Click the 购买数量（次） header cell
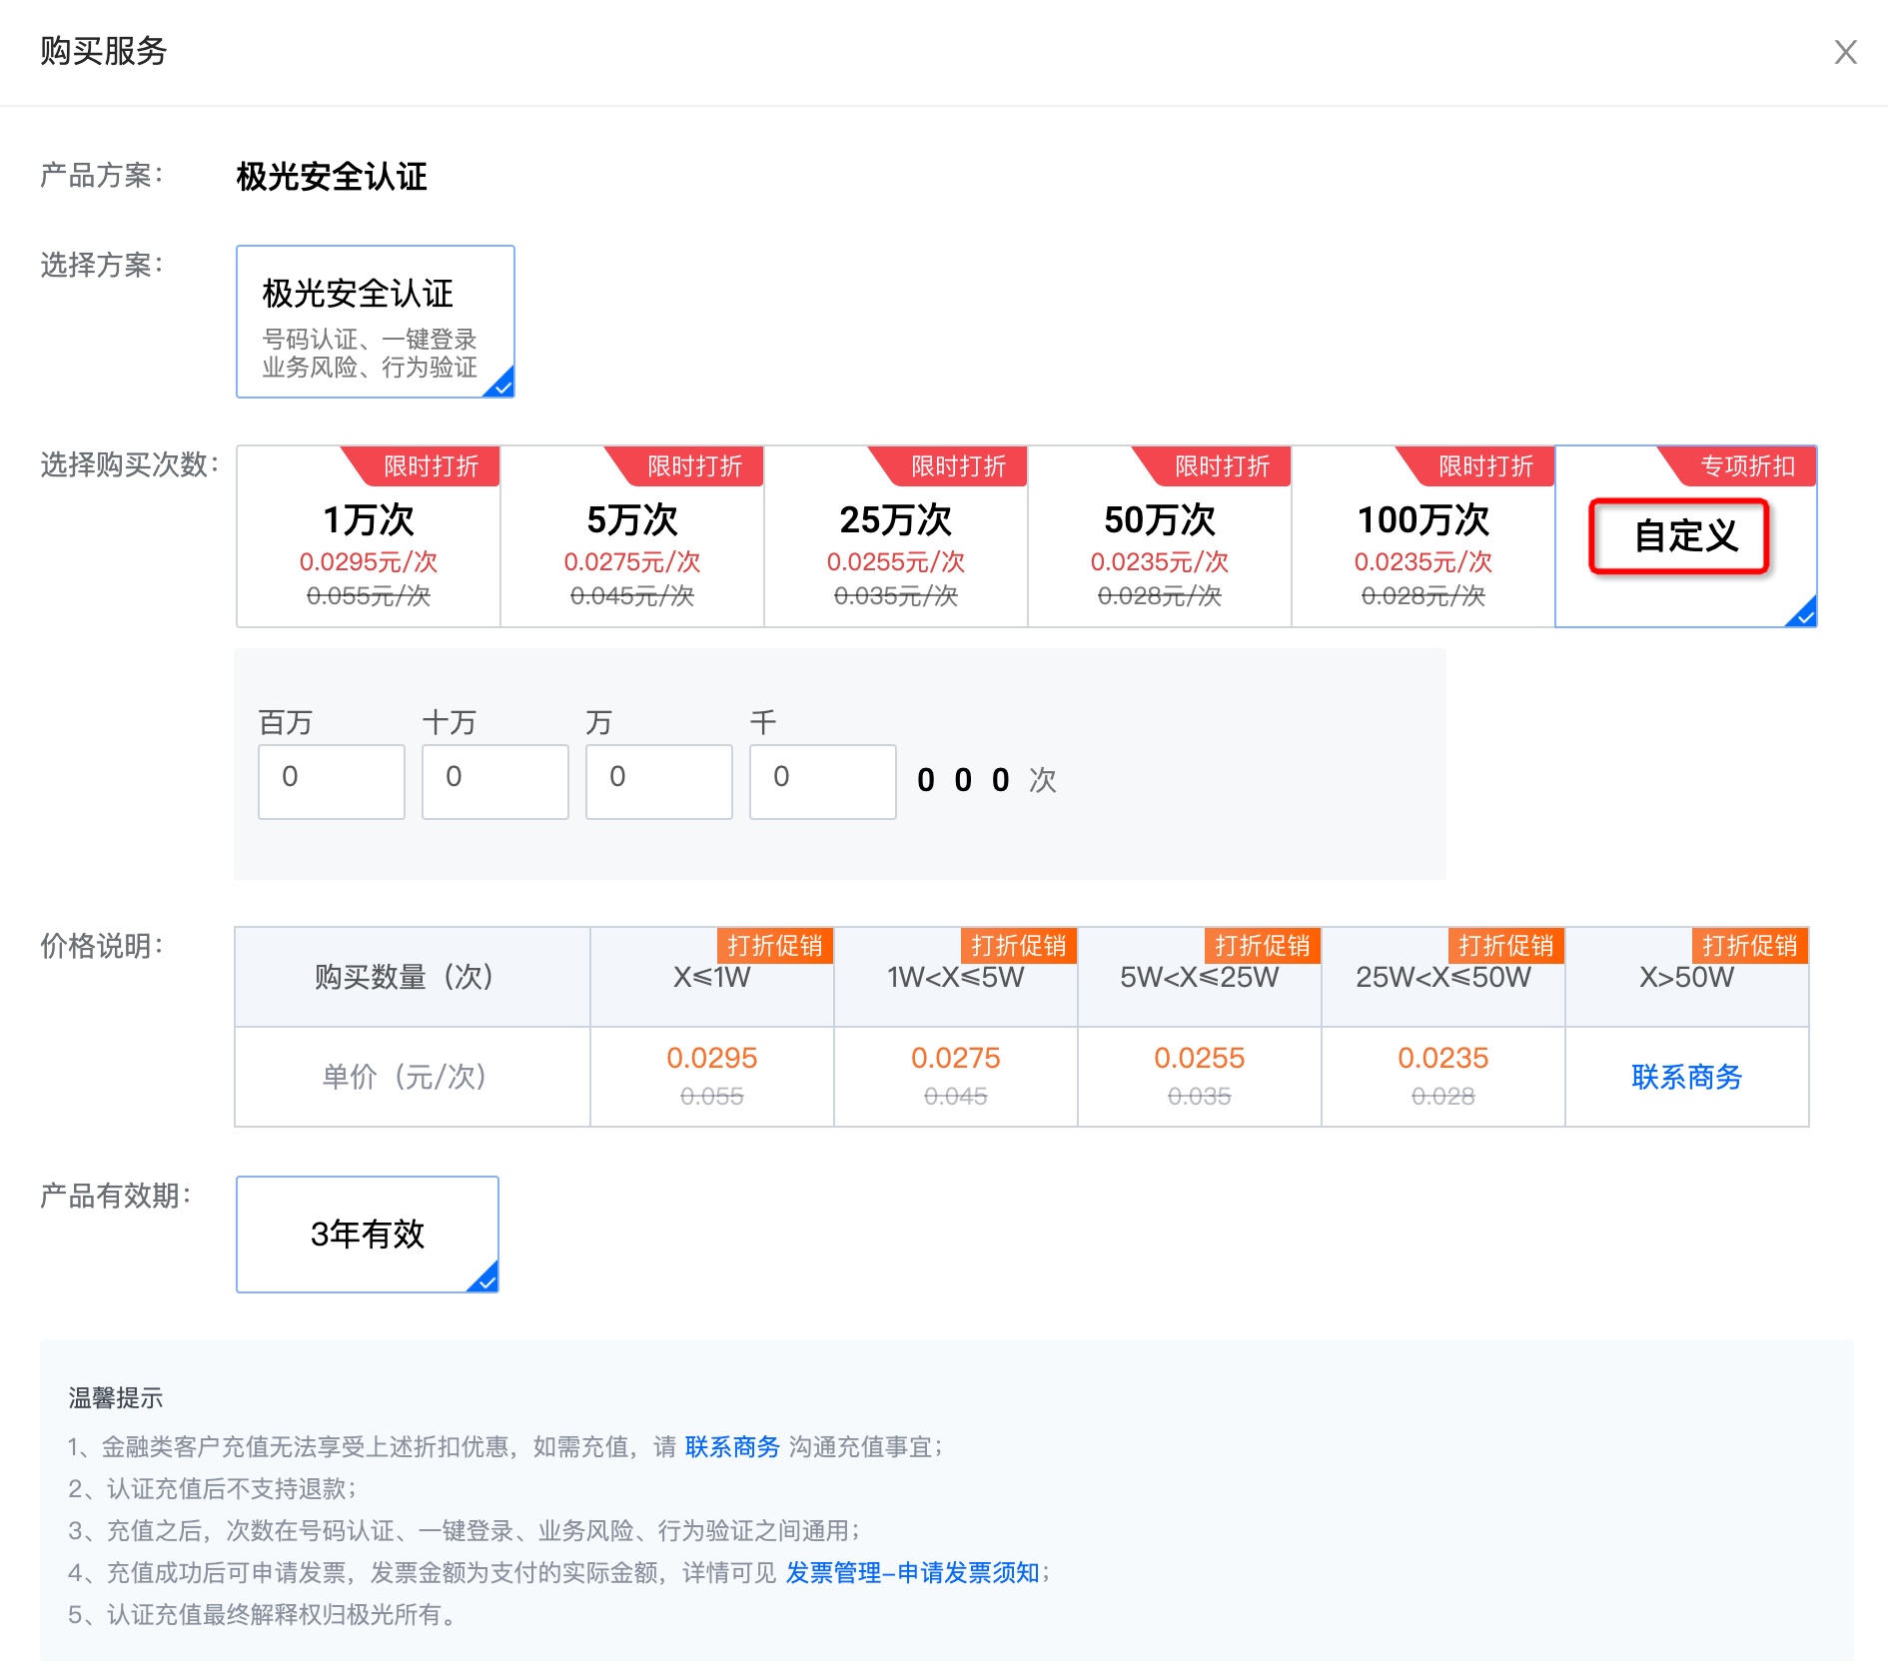1888x1678 pixels. [x=413, y=977]
